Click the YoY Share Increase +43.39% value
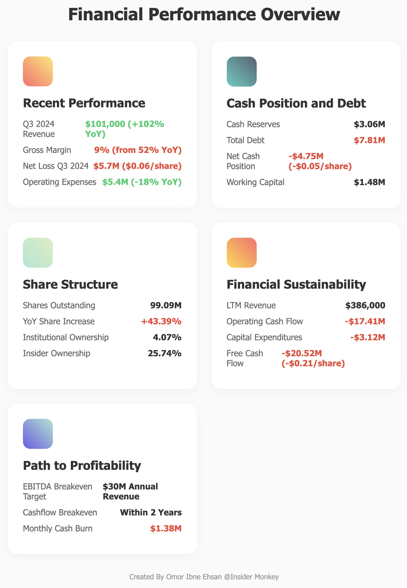Viewport: 407px width, 588px height. pyautogui.click(x=161, y=321)
